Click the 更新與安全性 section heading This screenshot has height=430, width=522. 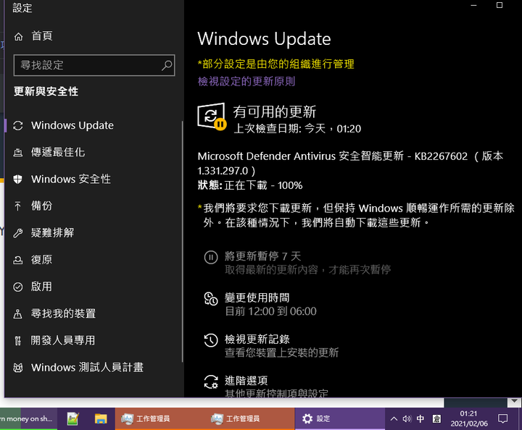(x=46, y=91)
